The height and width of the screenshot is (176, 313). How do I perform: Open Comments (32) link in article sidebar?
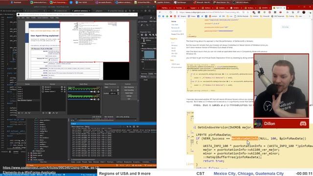coord(177,31)
